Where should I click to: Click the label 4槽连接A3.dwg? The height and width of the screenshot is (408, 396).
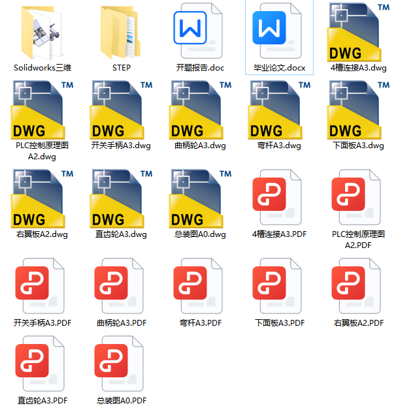359,68
